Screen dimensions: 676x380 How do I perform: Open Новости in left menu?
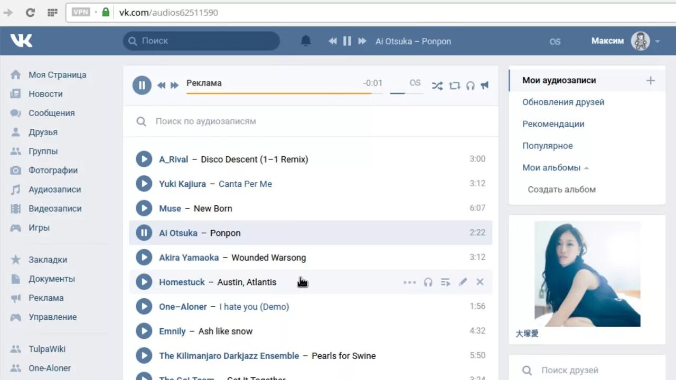(x=45, y=94)
